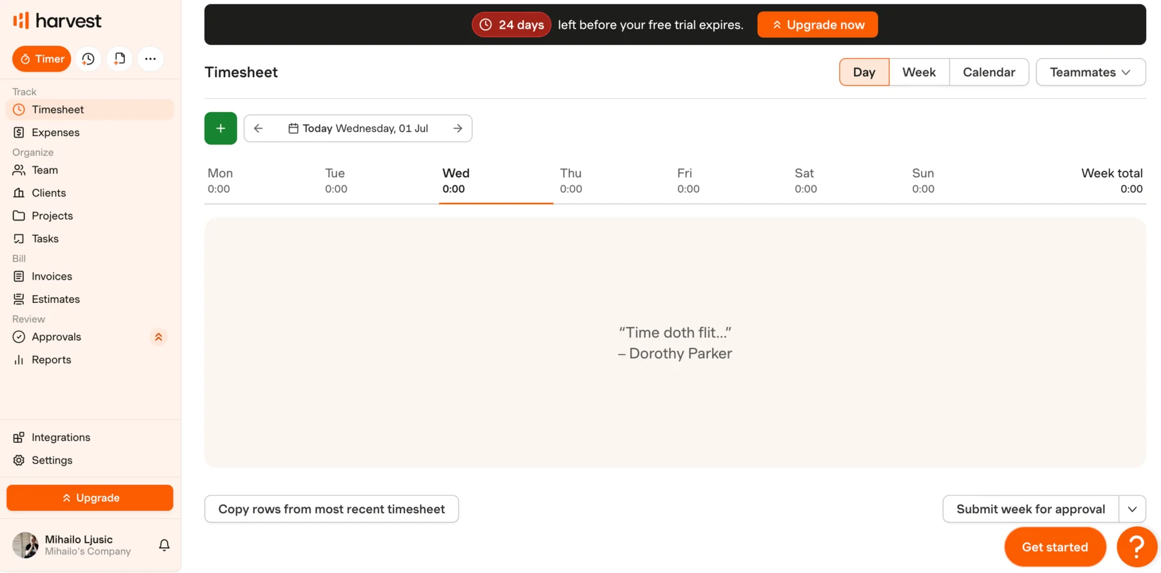The image size is (1161, 573).
Task: Click the Approvals upgrade chevron badge
Action: (159, 337)
